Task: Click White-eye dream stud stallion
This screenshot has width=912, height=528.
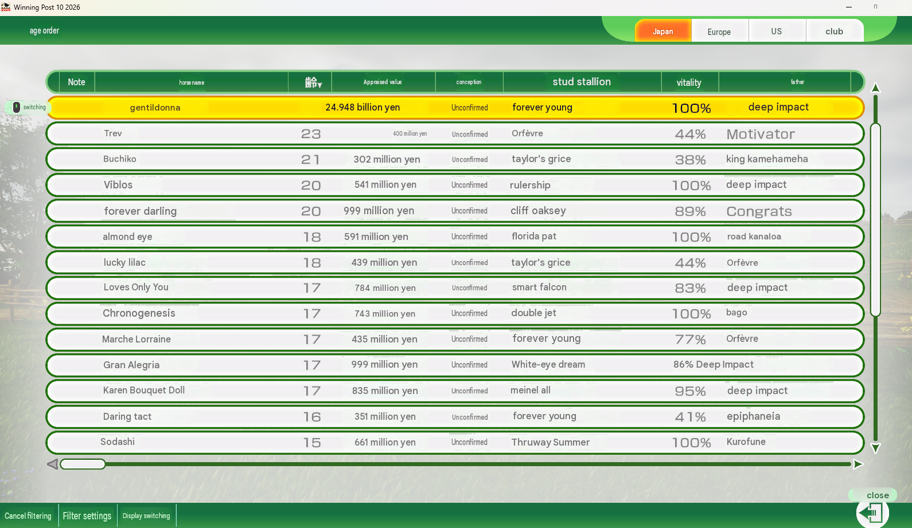Action: point(548,365)
